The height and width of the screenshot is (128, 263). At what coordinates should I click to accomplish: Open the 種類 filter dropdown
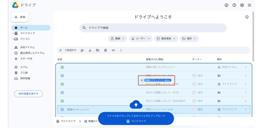click(117, 39)
